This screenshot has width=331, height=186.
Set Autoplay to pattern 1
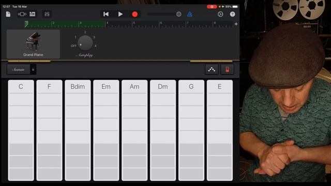[x=76, y=37]
